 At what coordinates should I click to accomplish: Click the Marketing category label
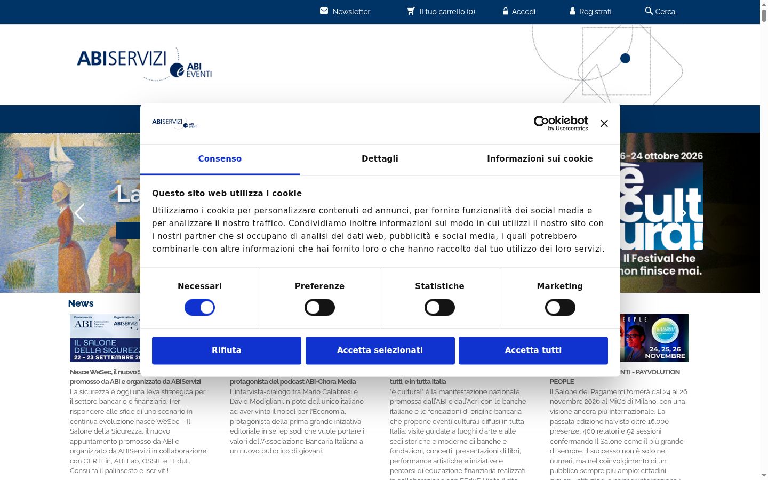560,286
